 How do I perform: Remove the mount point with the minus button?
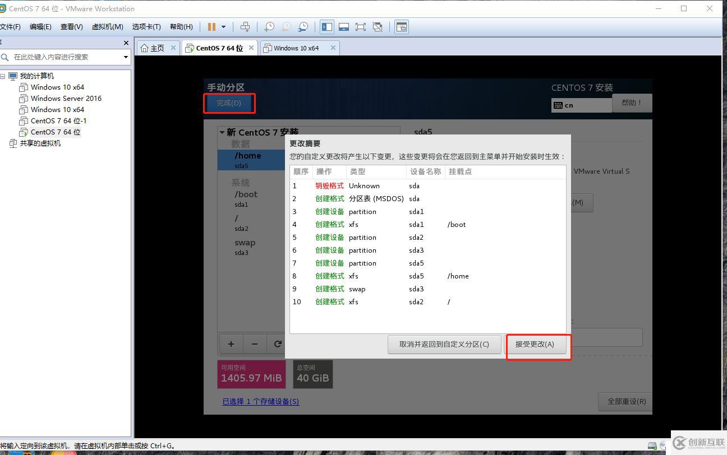click(x=255, y=344)
